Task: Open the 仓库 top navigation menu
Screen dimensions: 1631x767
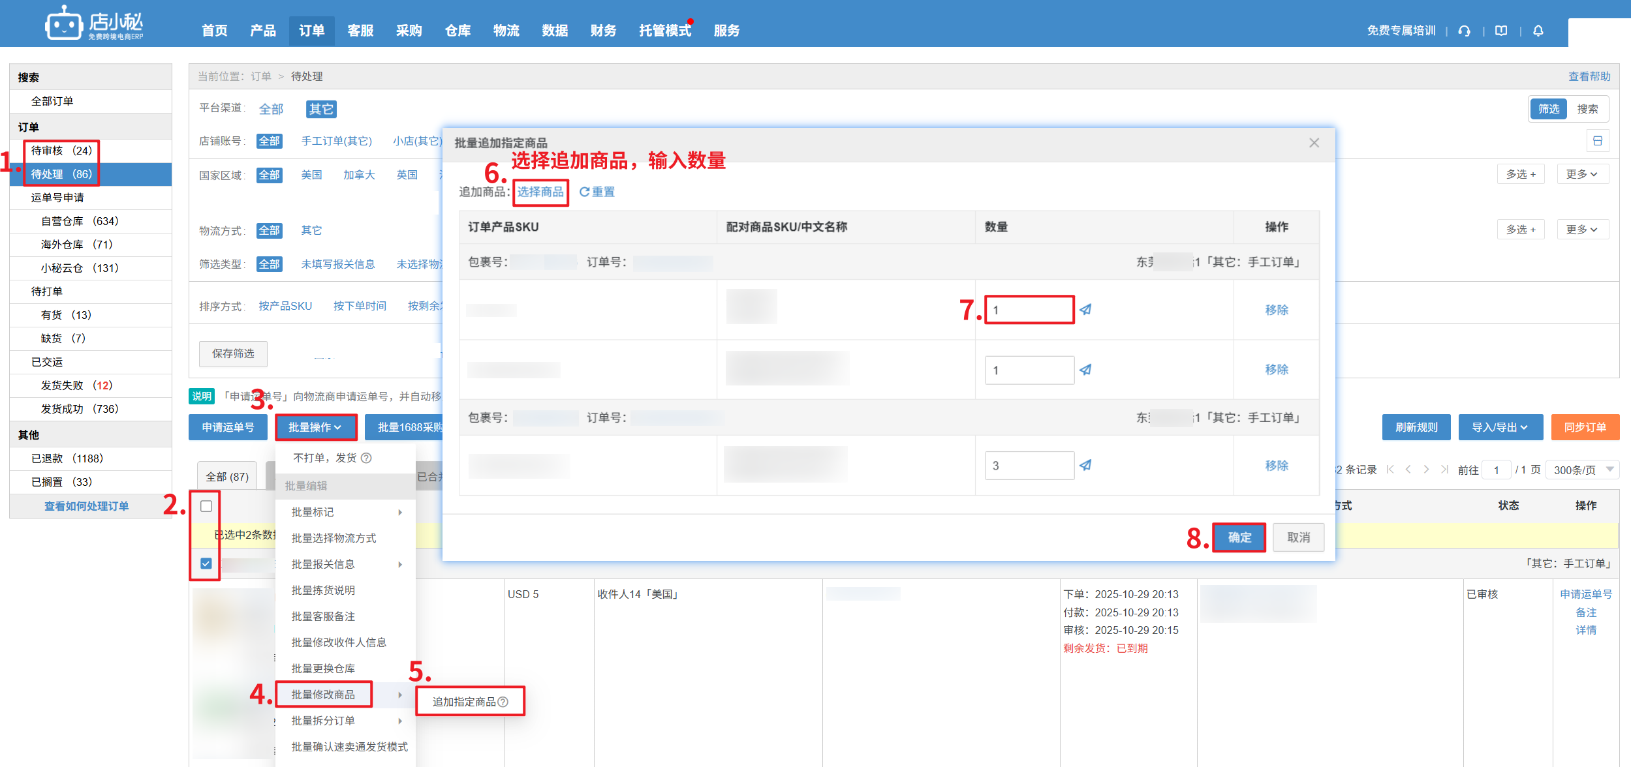Action: pos(458,31)
